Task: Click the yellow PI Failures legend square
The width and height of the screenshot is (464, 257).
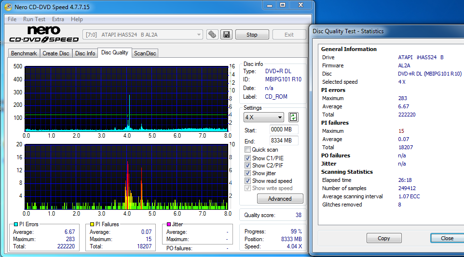Action: coord(92,224)
